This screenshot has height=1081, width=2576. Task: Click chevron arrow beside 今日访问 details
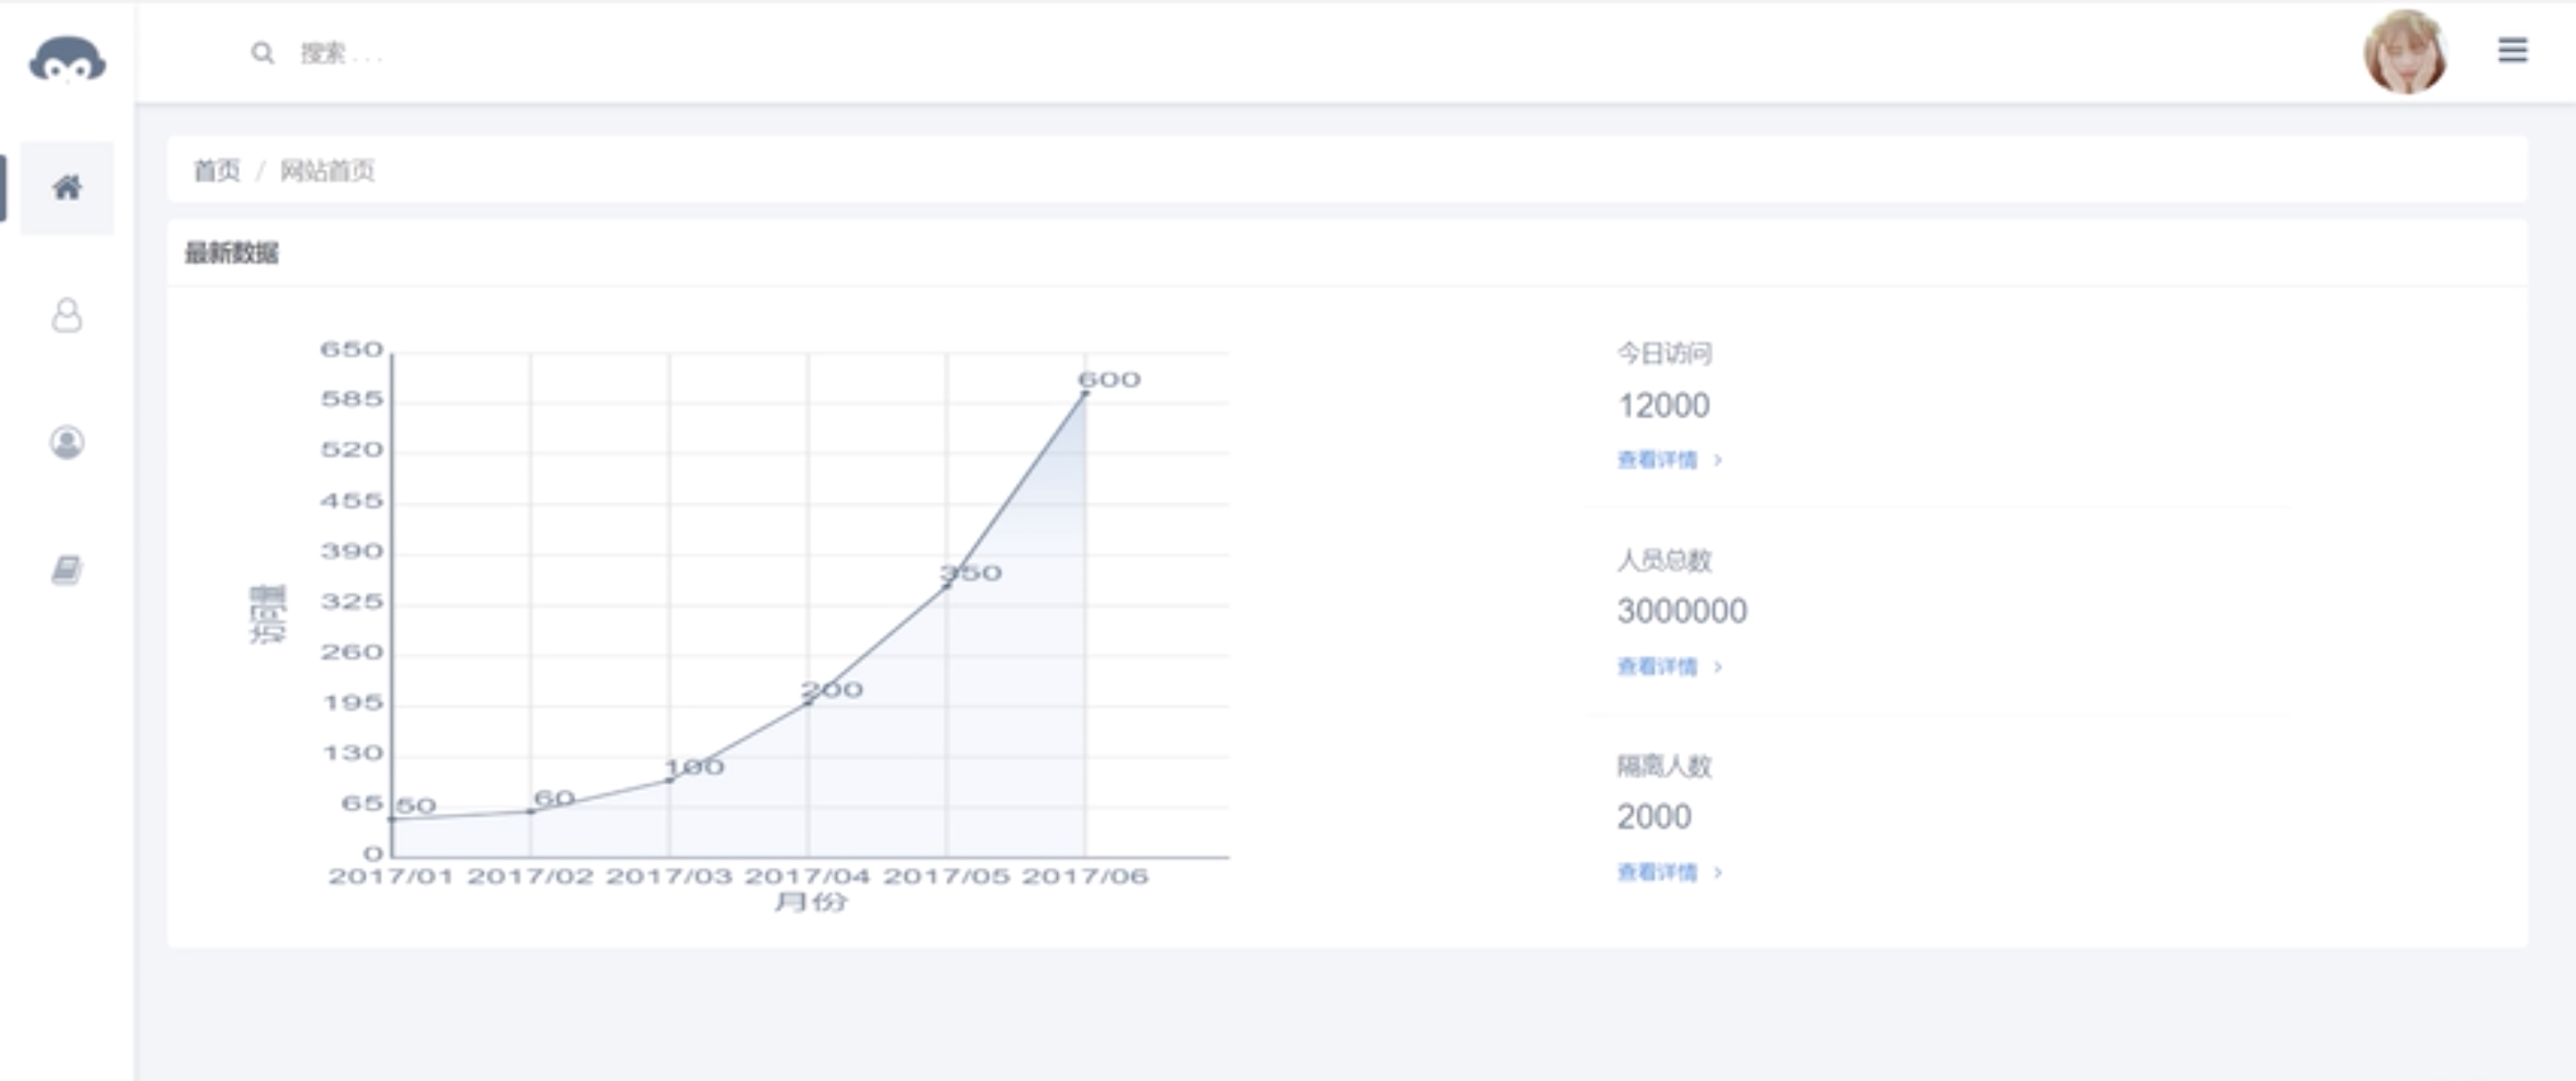(x=1718, y=460)
